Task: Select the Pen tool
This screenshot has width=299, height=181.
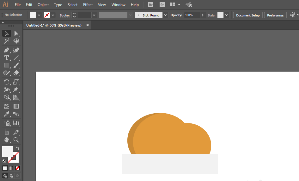Action: [6, 50]
